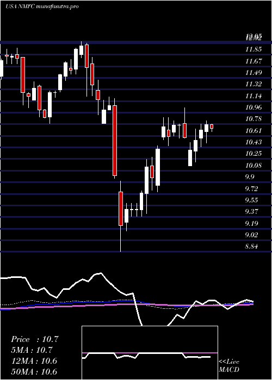Click the last red candle on the right
The image size is (272, 380).
tap(212, 126)
